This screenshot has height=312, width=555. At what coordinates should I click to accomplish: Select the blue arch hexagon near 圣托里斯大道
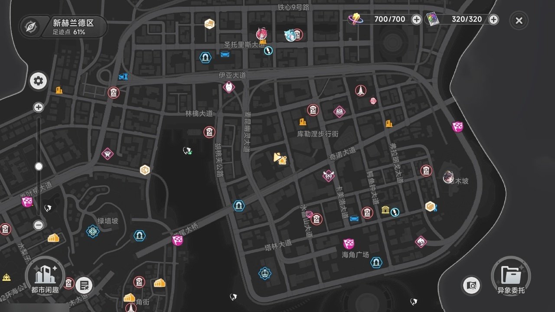pyautogui.click(x=205, y=57)
